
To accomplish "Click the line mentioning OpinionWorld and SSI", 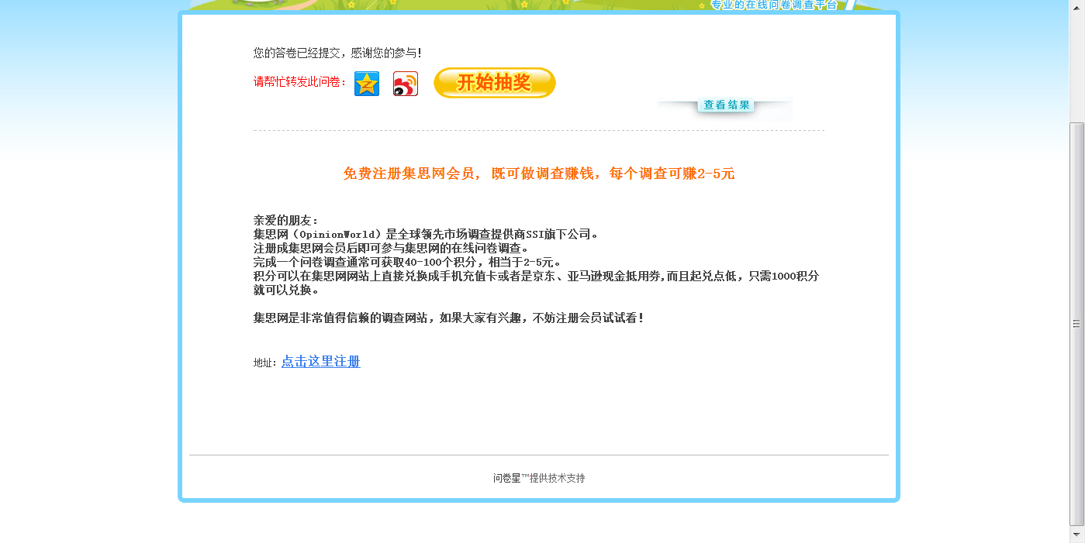I will tap(426, 235).
